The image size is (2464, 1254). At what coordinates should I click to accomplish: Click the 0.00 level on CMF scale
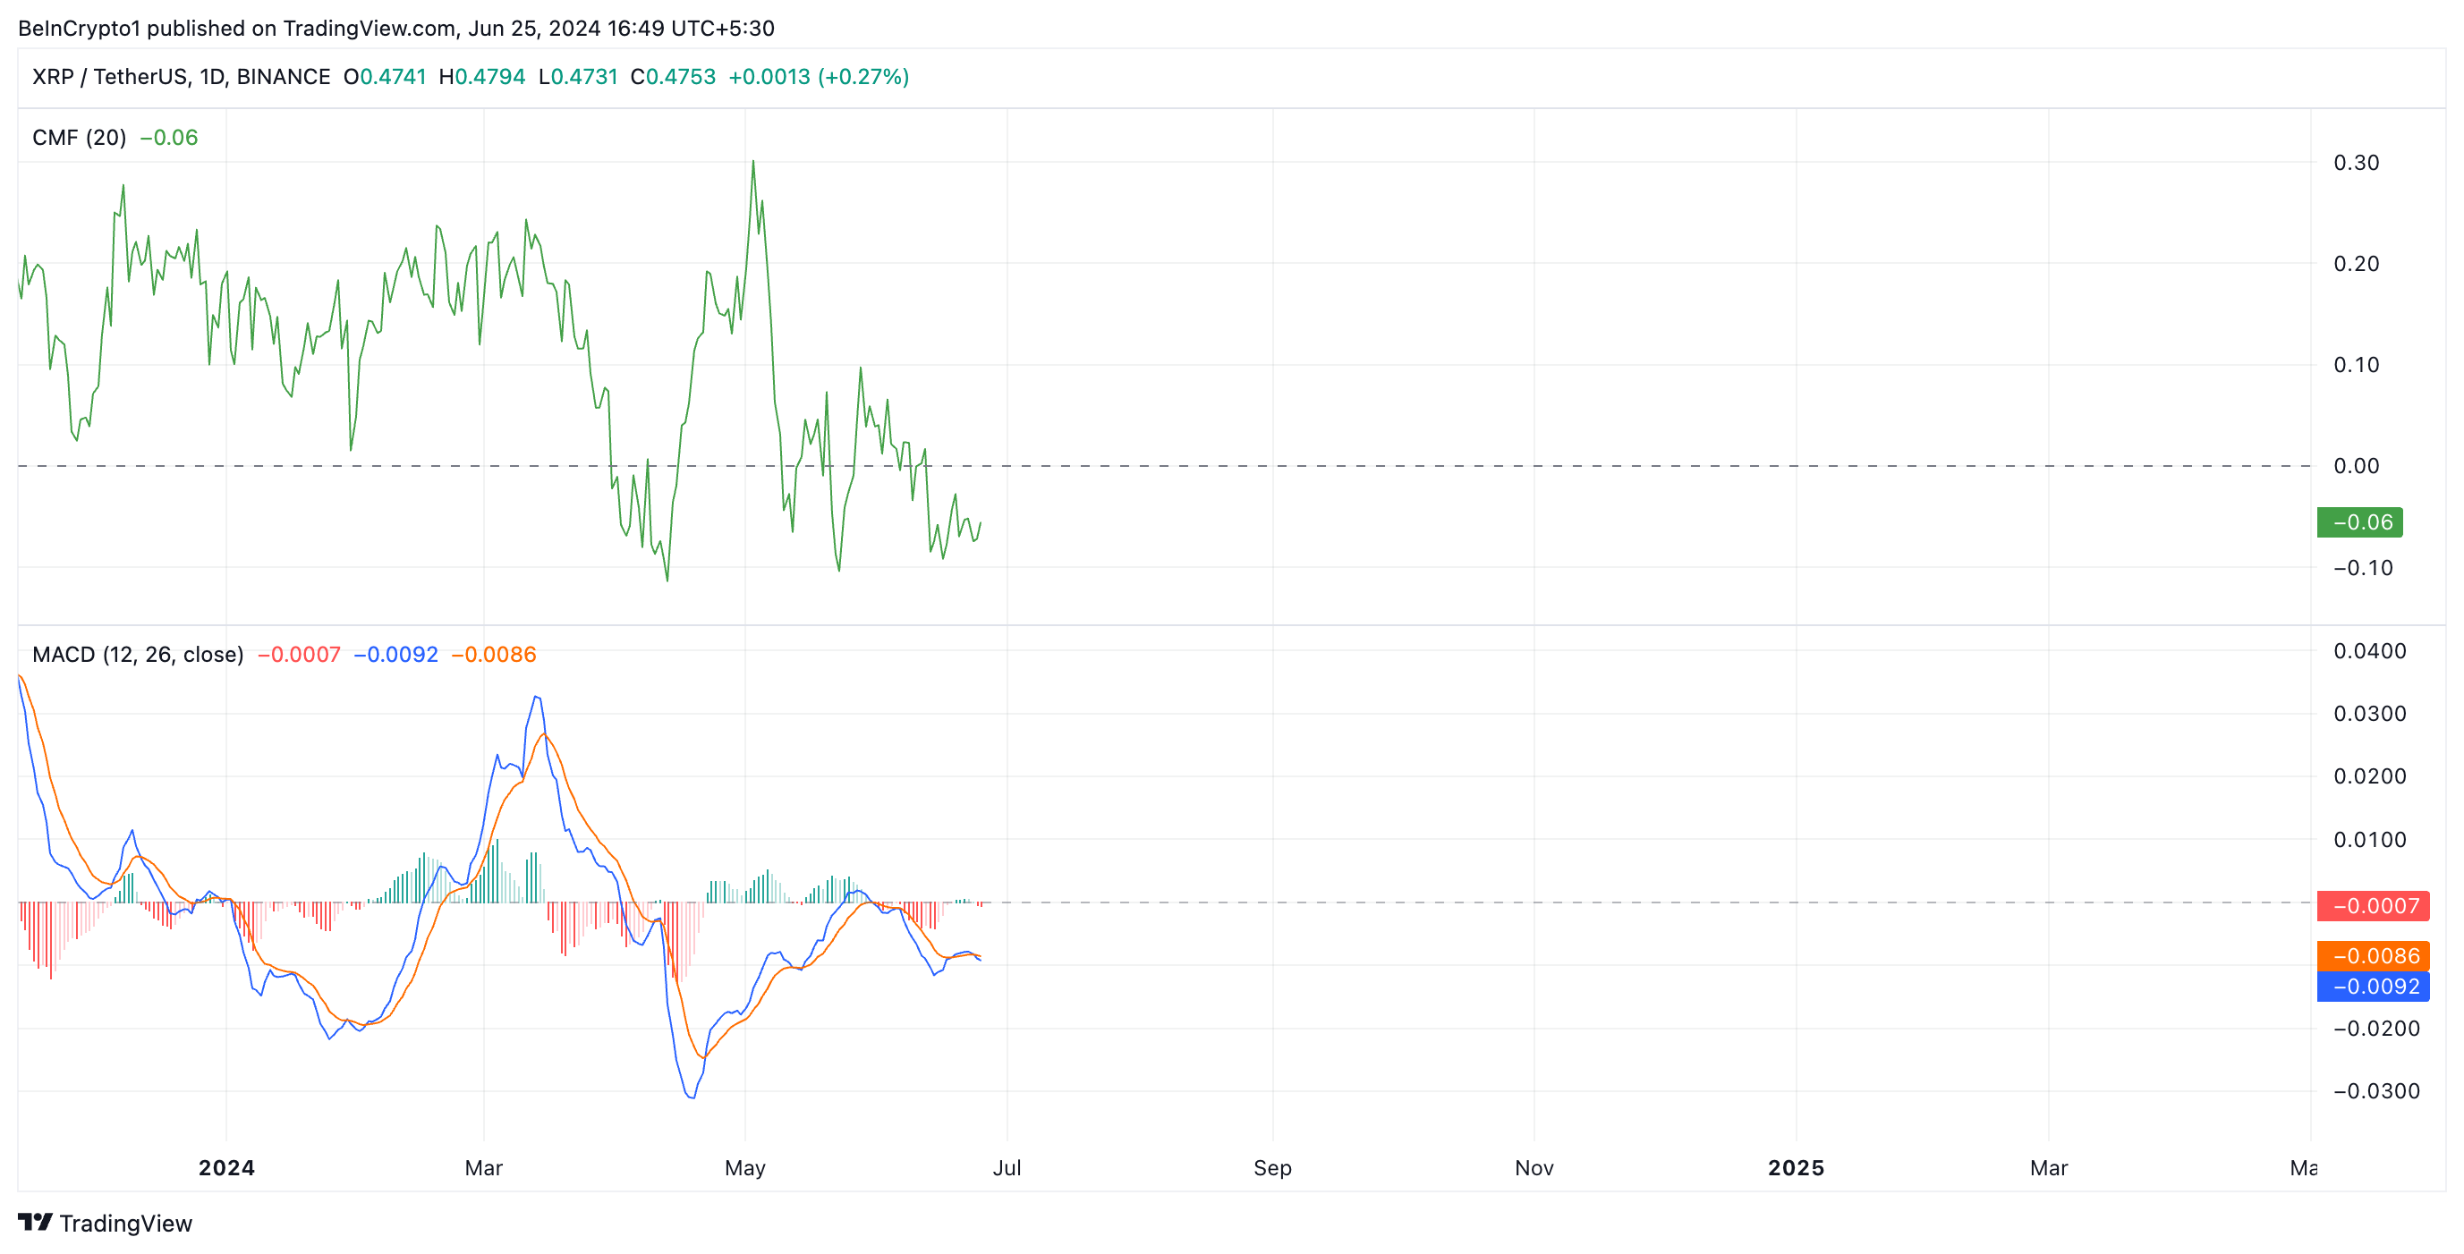tap(2356, 466)
